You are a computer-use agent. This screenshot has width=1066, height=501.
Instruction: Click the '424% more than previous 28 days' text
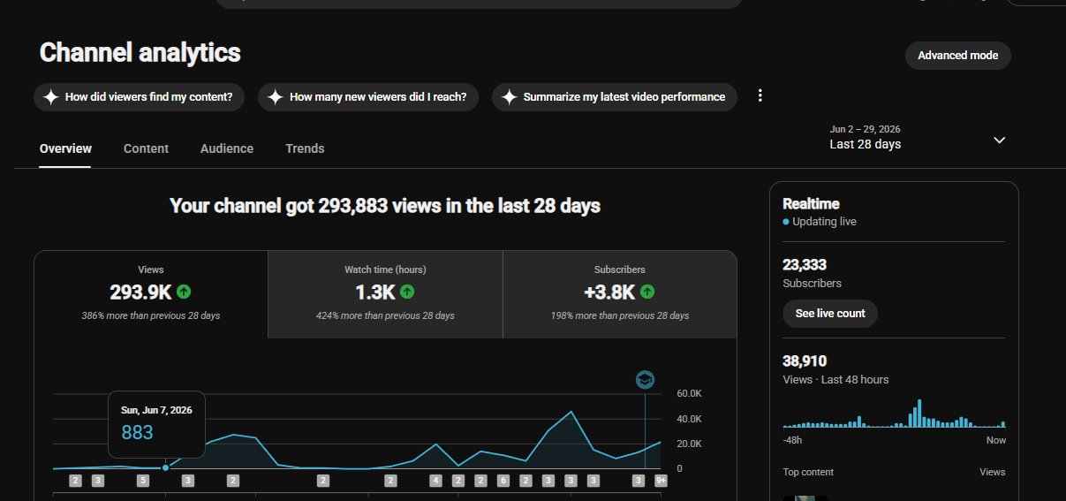385,315
